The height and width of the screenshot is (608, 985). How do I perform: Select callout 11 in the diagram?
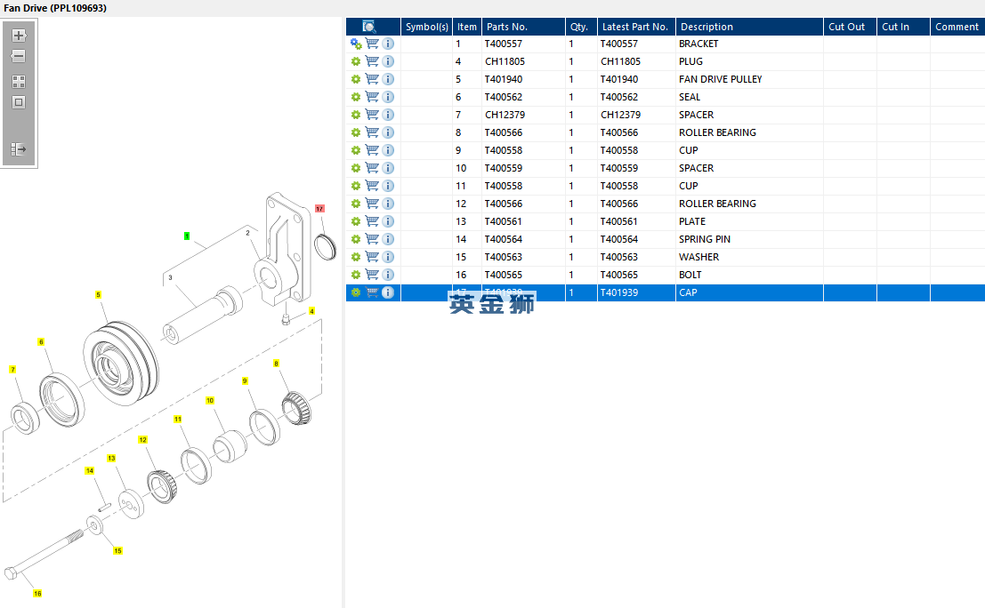178,420
